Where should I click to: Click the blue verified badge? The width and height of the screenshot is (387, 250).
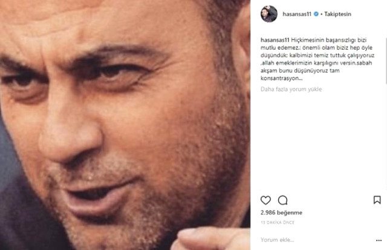(x=316, y=14)
